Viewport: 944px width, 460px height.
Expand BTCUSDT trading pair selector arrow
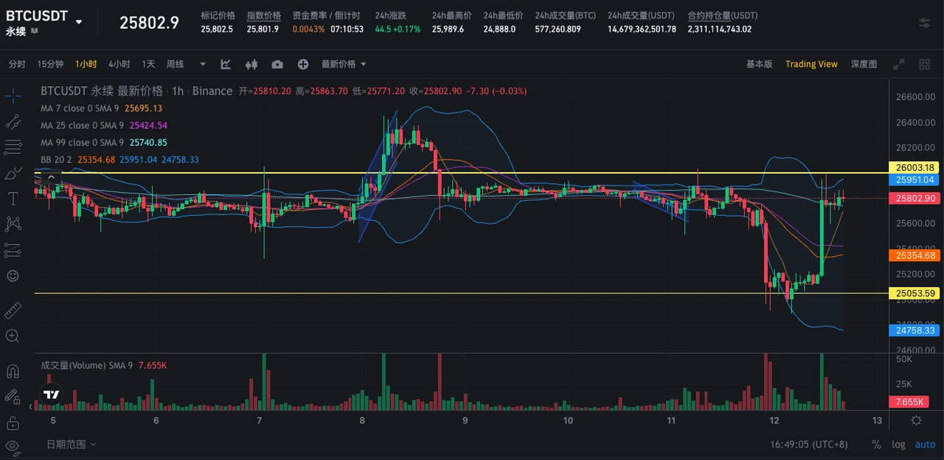pyautogui.click(x=79, y=22)
